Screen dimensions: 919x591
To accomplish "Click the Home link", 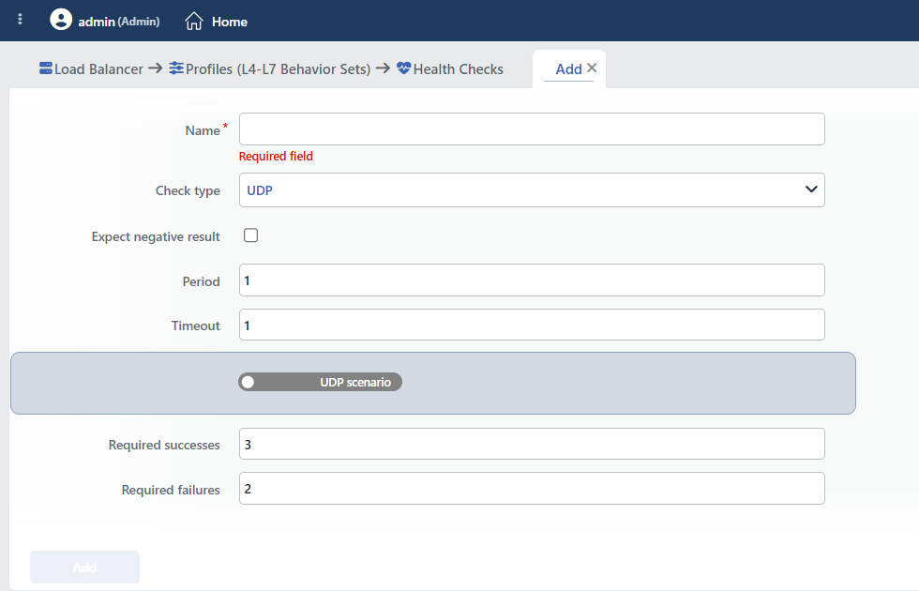I will (x=229, y=22).
